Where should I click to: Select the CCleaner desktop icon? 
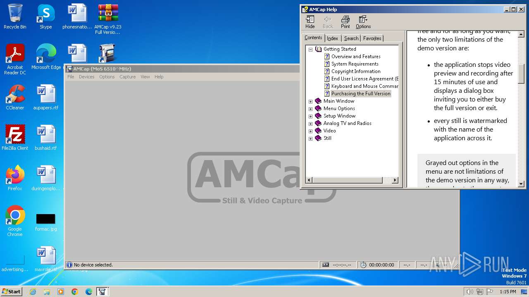click(x=15, y=97)
